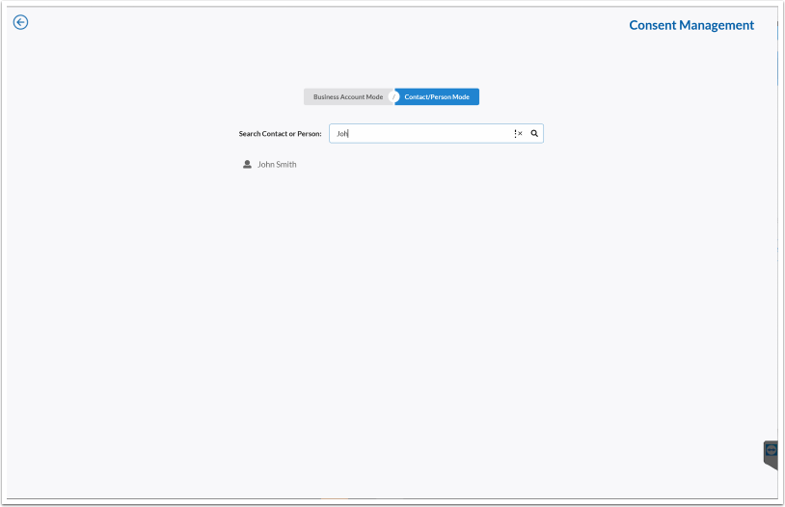Click the word "Contact" in the blue mode button
The height and width of the screenshot is (507, 785).
tap(417, 97)
